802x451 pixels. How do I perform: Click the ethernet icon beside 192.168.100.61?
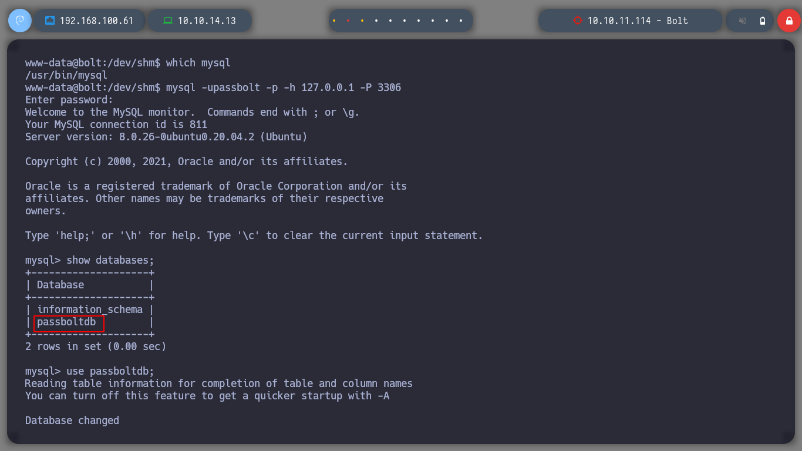[50, 21]
